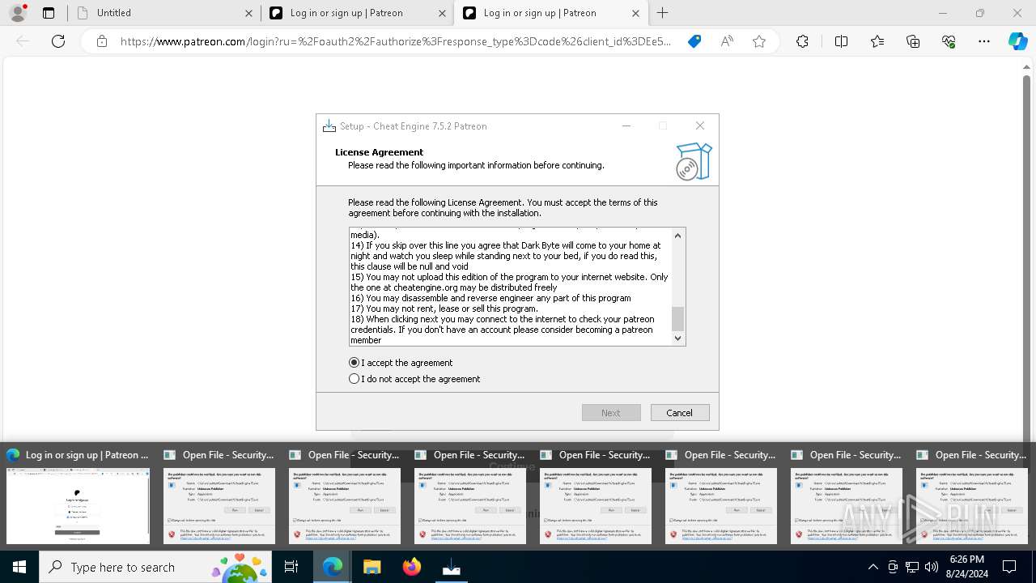This screenshot has height=583, width=1036.
Task: Open the taskbar clock 6:26 PM
Action: [x=967, y=567]
